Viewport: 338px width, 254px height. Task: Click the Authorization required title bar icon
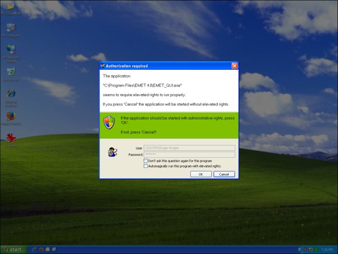(x=102, y=66)
